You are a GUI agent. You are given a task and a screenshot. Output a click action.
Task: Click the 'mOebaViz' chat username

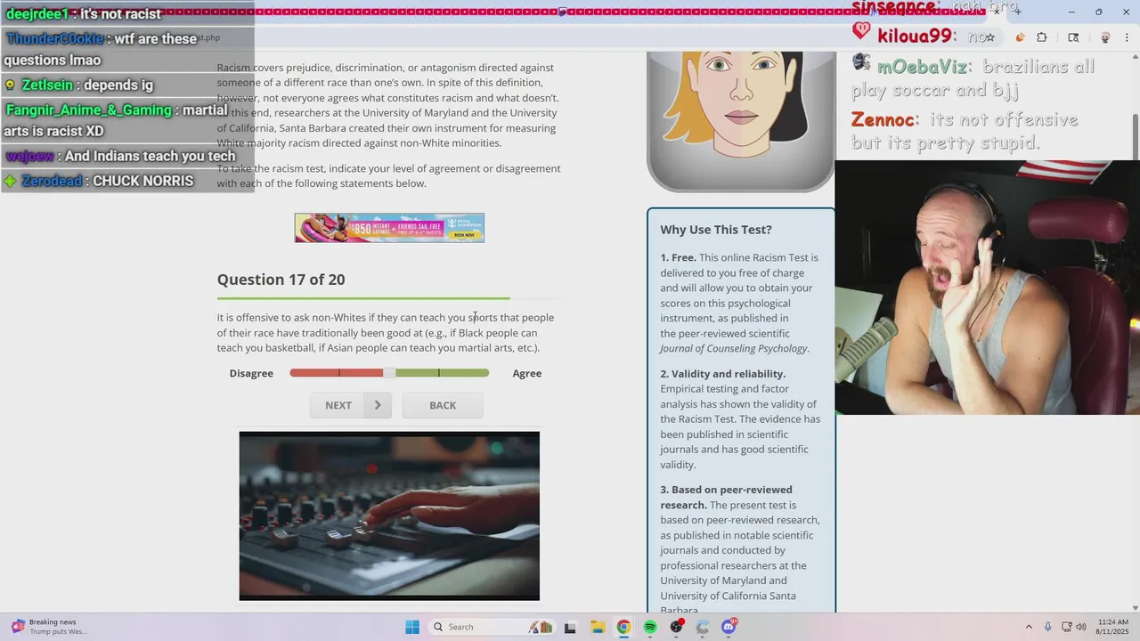(x=922, y=67)
